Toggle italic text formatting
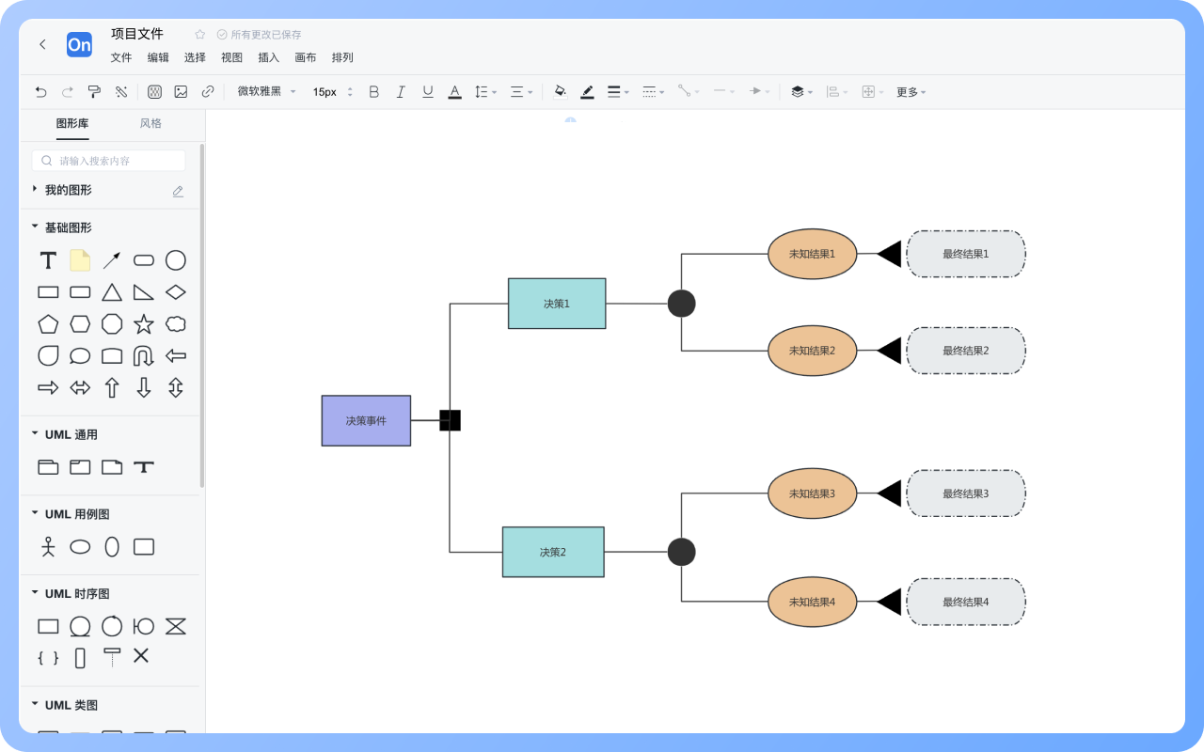The image size is (1204, 752). (401, 92)
